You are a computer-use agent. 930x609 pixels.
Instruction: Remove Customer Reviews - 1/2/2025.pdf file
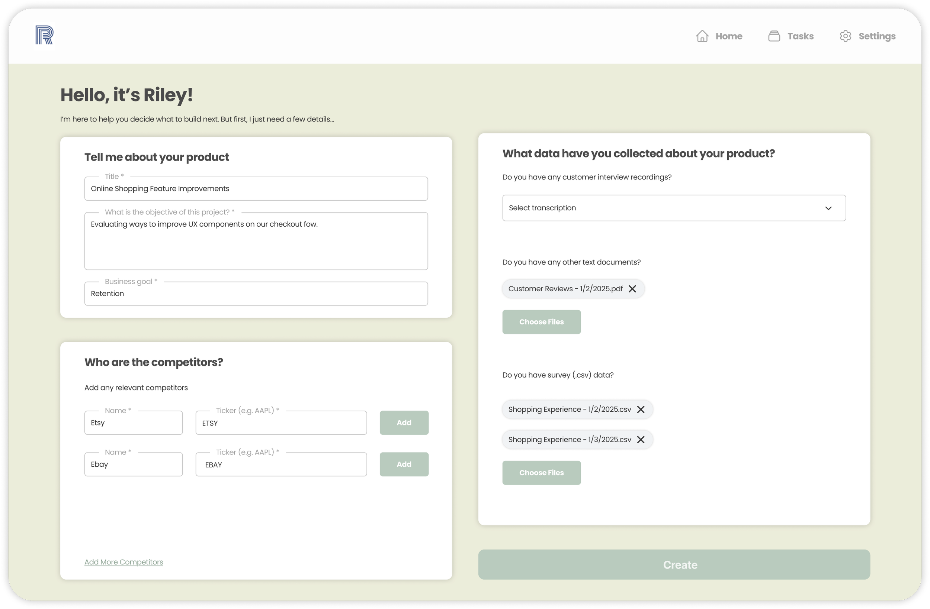632,288
